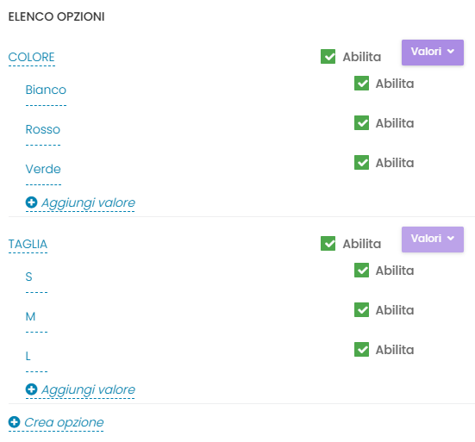Disable Abilita checkbox for size M
Screen dimensions: 475x442
[362, 310]
